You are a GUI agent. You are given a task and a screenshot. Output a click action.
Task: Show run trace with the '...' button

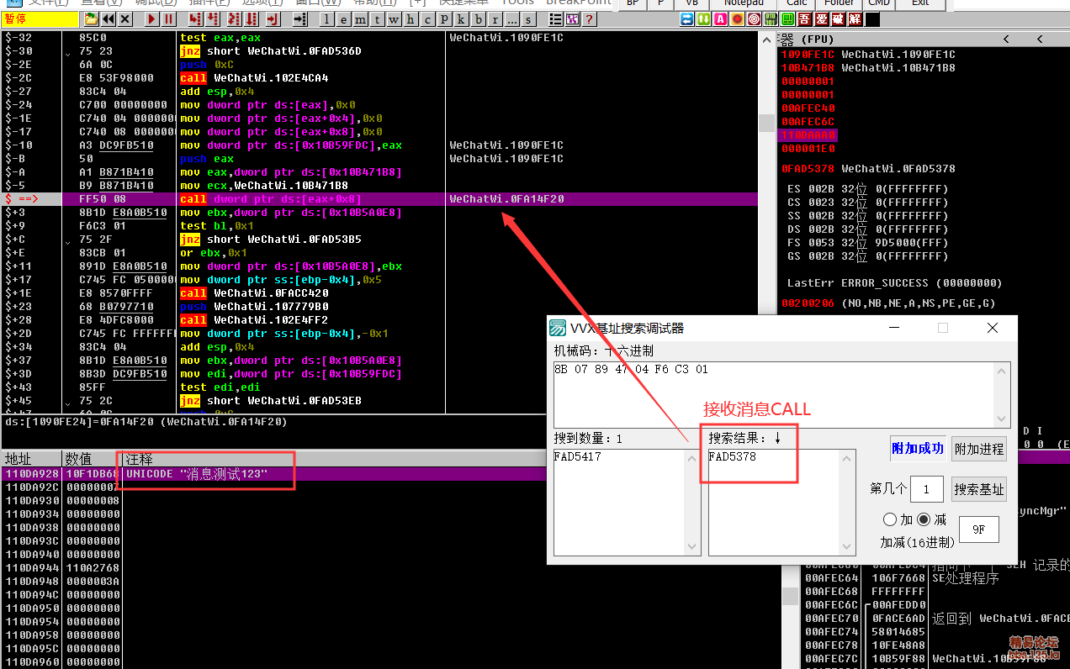click(511, 18)
